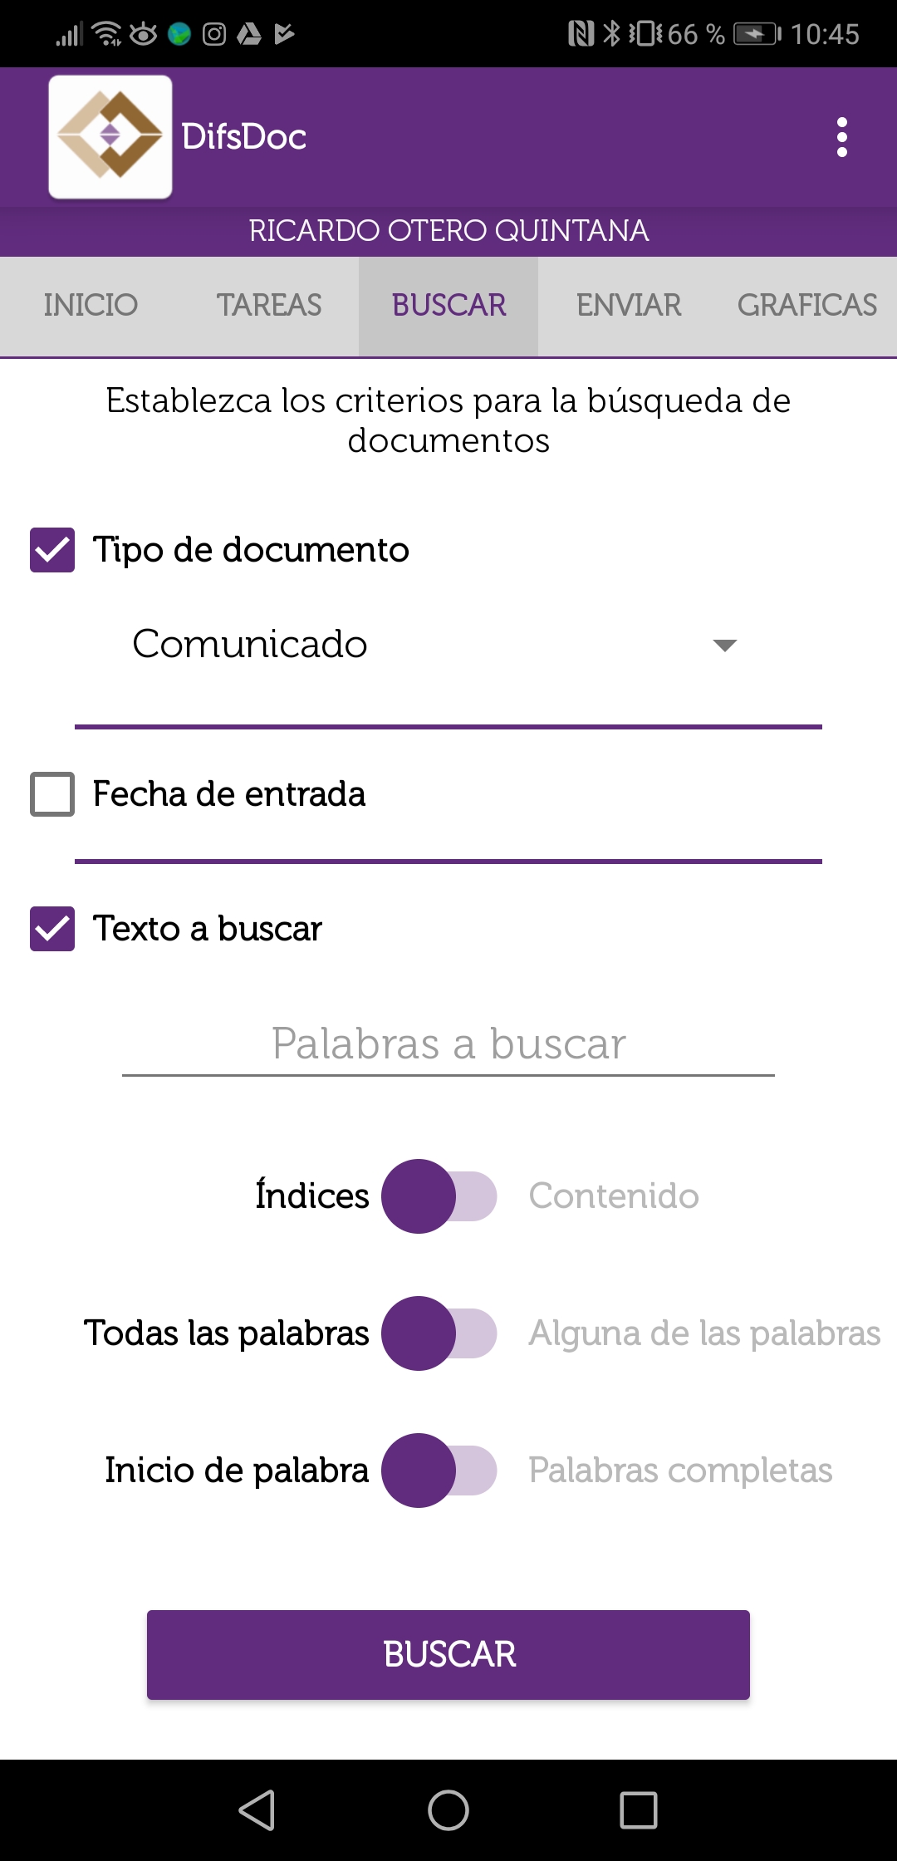Enable the Fecha de entrada checkbox
The width and height of the screenshot is (897, 1861).
52,794
